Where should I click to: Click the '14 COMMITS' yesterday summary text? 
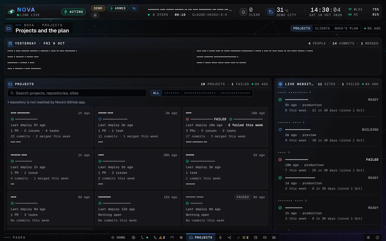coord(343,43)
